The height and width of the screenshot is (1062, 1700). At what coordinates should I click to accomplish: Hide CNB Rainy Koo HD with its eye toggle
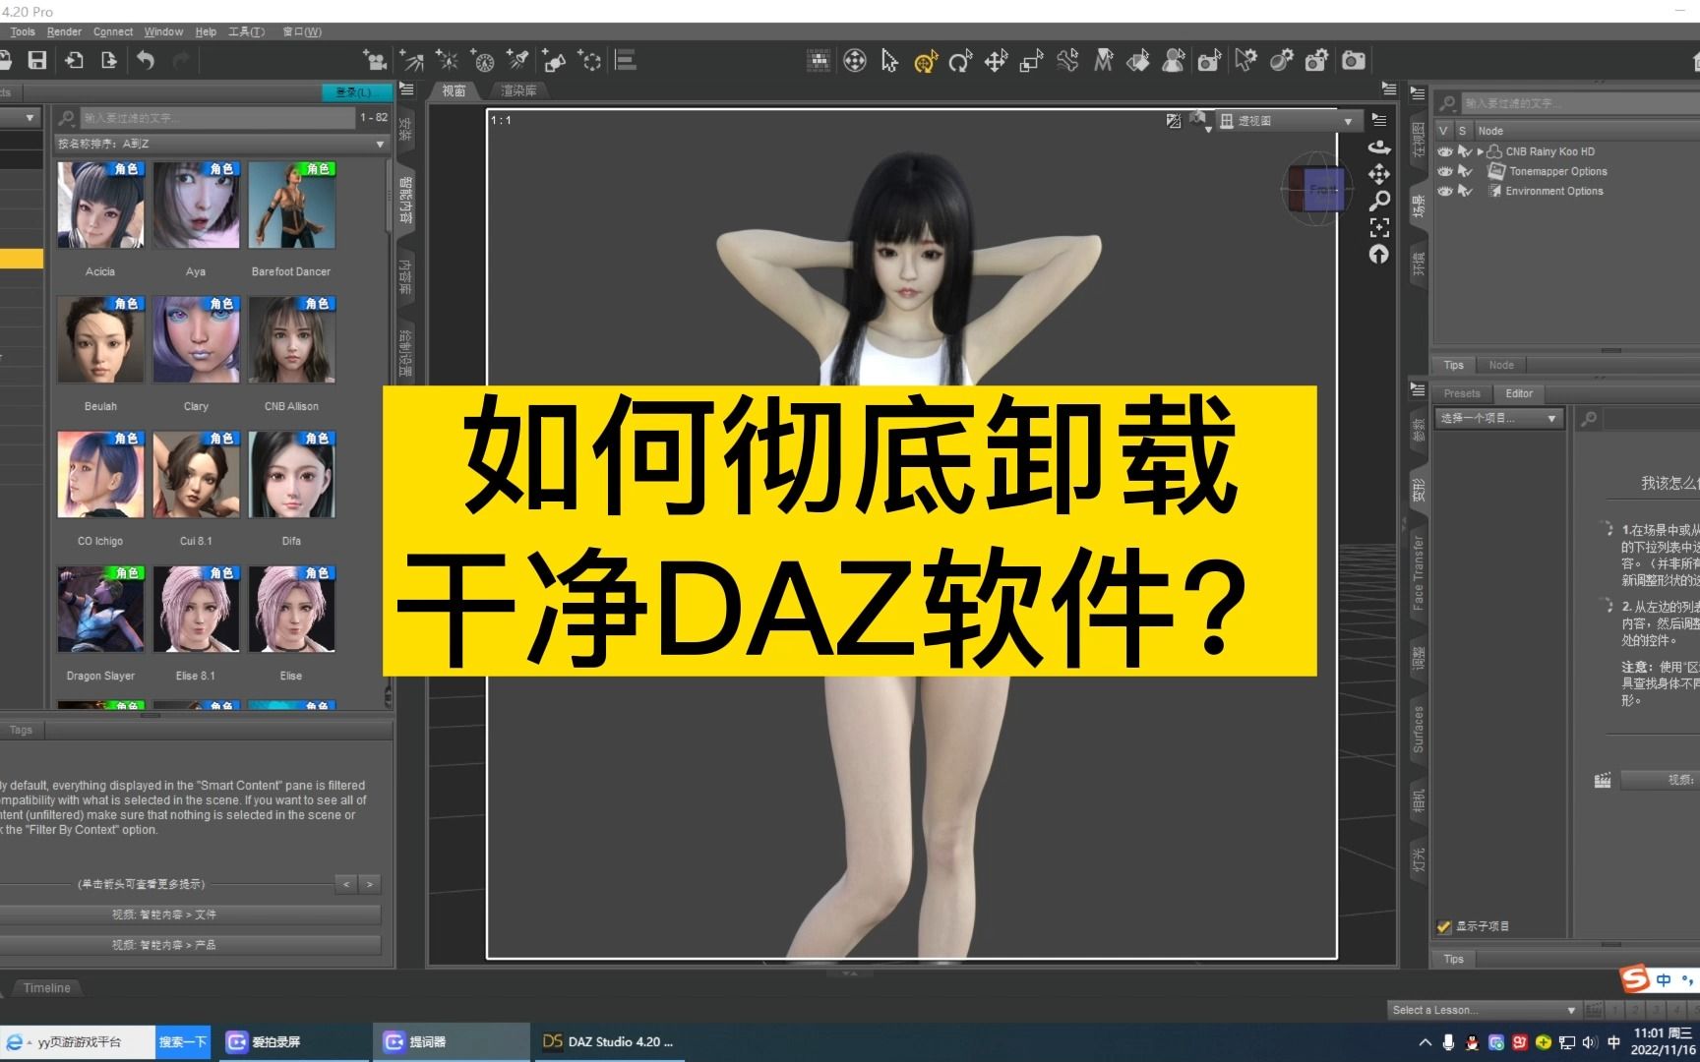click(x=1444, y=151)
